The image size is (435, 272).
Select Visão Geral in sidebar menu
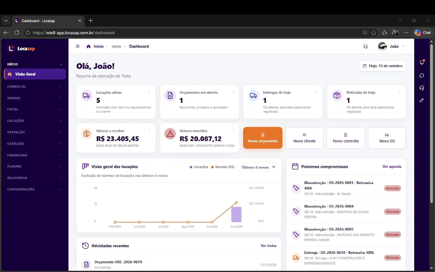pyautogui.click(x=35, y=74)
